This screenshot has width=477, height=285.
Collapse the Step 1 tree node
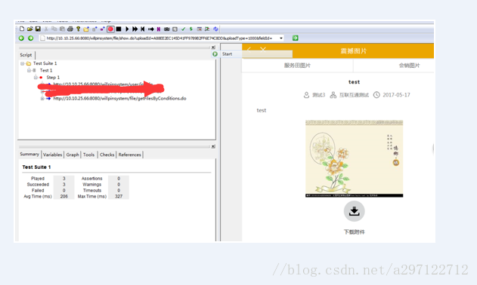coord(36,78)
